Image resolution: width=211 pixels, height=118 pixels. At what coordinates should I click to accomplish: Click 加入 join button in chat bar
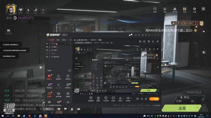coord(48,109)
